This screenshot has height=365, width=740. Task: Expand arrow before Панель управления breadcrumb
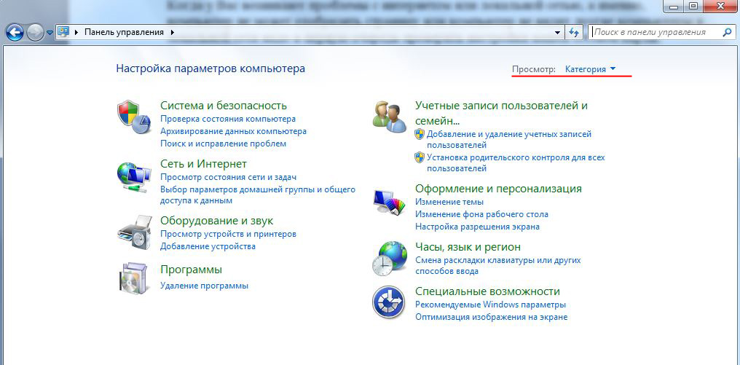point(76,32)
